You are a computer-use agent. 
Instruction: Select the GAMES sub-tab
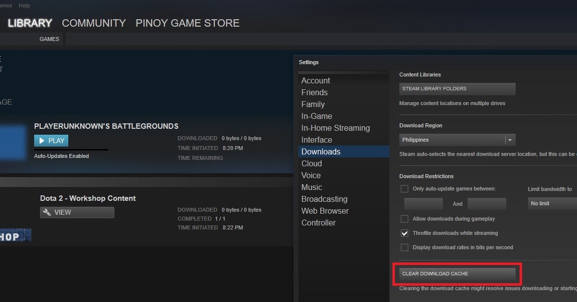(x=49, y=39)
